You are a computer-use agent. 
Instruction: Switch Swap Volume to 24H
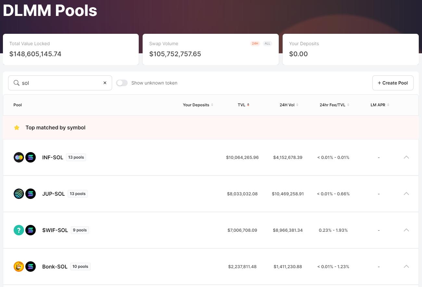pyautogui.click(x=255, y=44)
